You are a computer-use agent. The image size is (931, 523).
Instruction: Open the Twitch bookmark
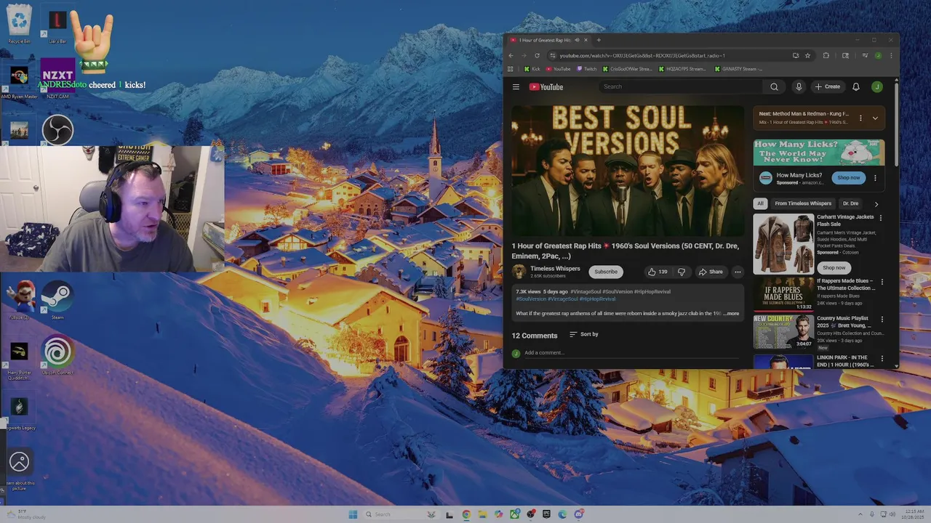point(586,69)
